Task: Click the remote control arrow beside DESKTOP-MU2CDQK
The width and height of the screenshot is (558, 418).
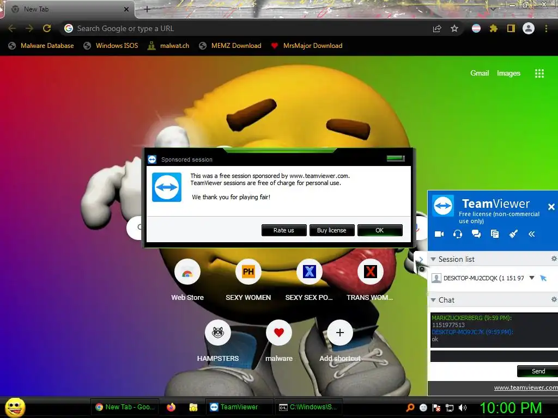Action: 543,278
